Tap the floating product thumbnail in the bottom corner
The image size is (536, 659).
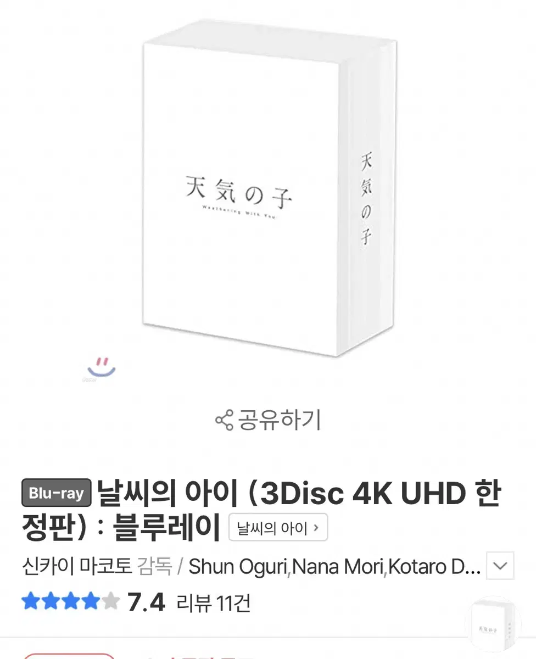493,624
